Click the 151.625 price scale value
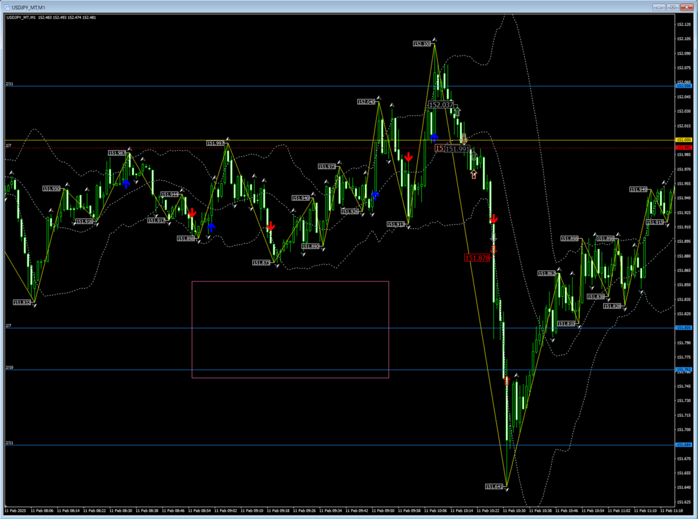 683,502
